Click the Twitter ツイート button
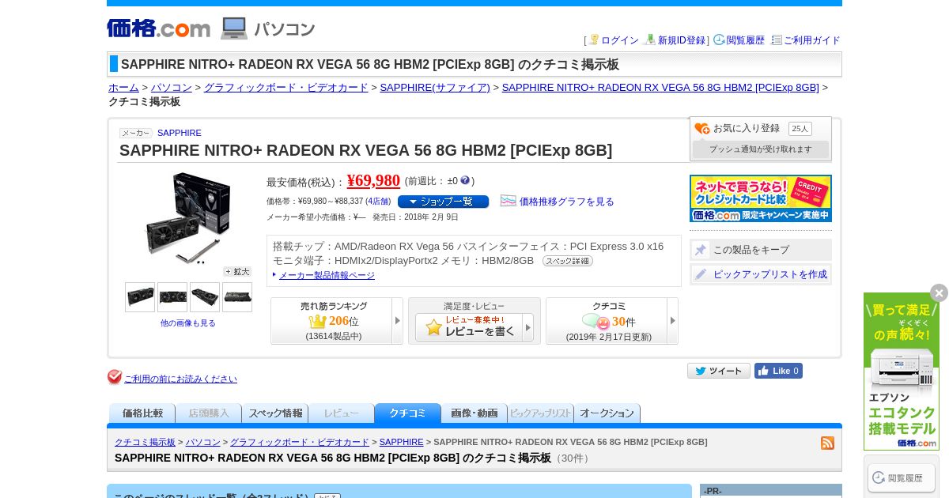The image size is (949, 498). coord(718,371)
